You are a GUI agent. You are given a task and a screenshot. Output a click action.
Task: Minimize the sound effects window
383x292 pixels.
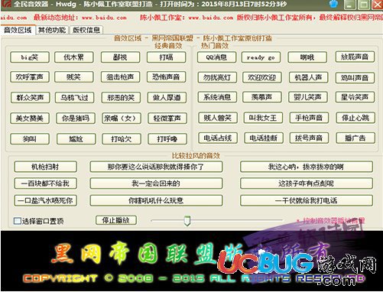pyautogui.click(x=350, y=5)
